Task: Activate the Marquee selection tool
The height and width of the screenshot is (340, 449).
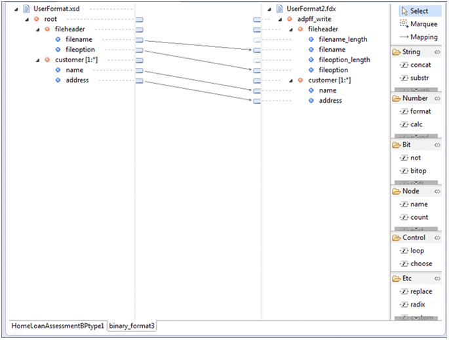Action: pyautogui.click(x=420, y=24)
